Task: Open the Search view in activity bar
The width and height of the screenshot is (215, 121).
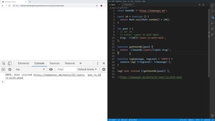Action: (212, 11)
